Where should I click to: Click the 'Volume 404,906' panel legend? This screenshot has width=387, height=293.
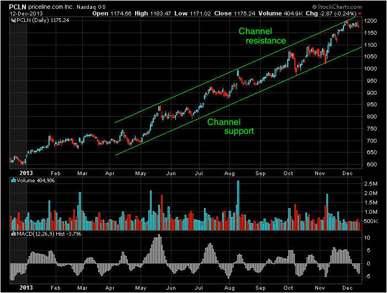35,181
